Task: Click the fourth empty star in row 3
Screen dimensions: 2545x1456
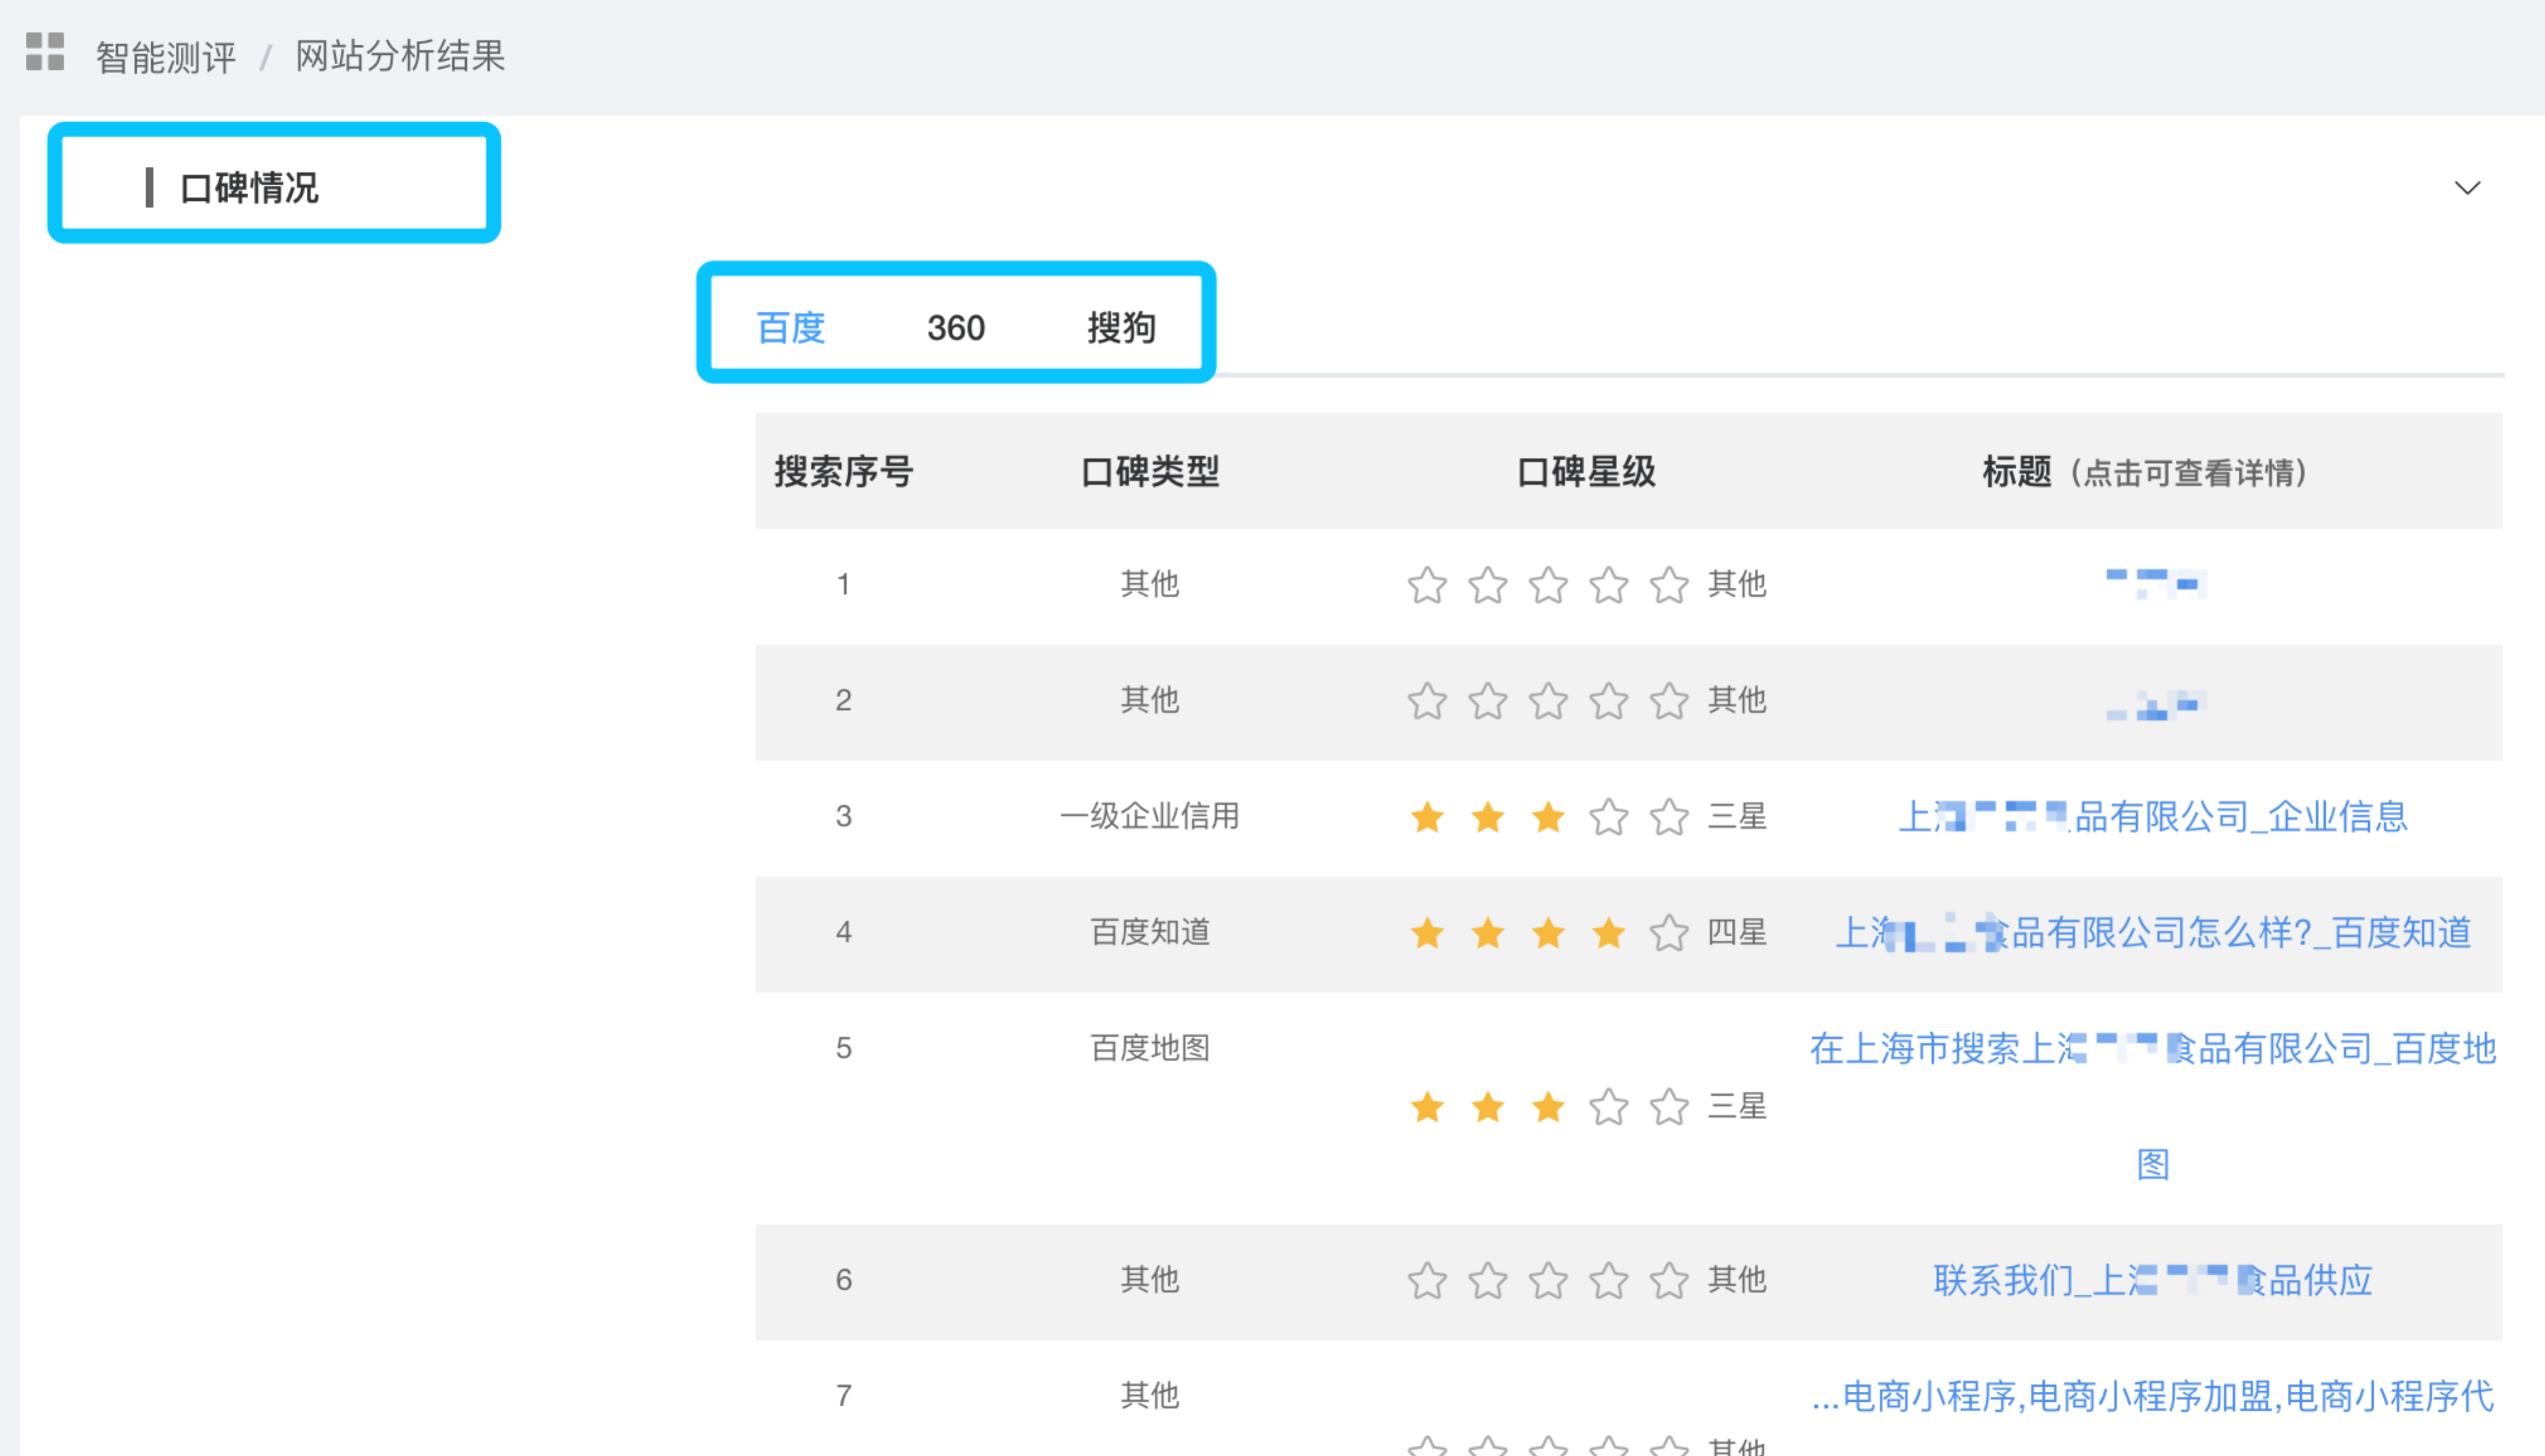Action: (1608, 817)
